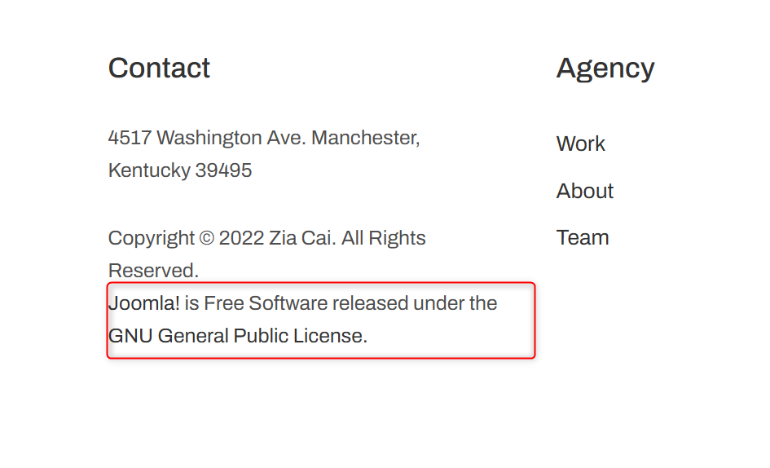Go to the About page link

coord(584,192)
